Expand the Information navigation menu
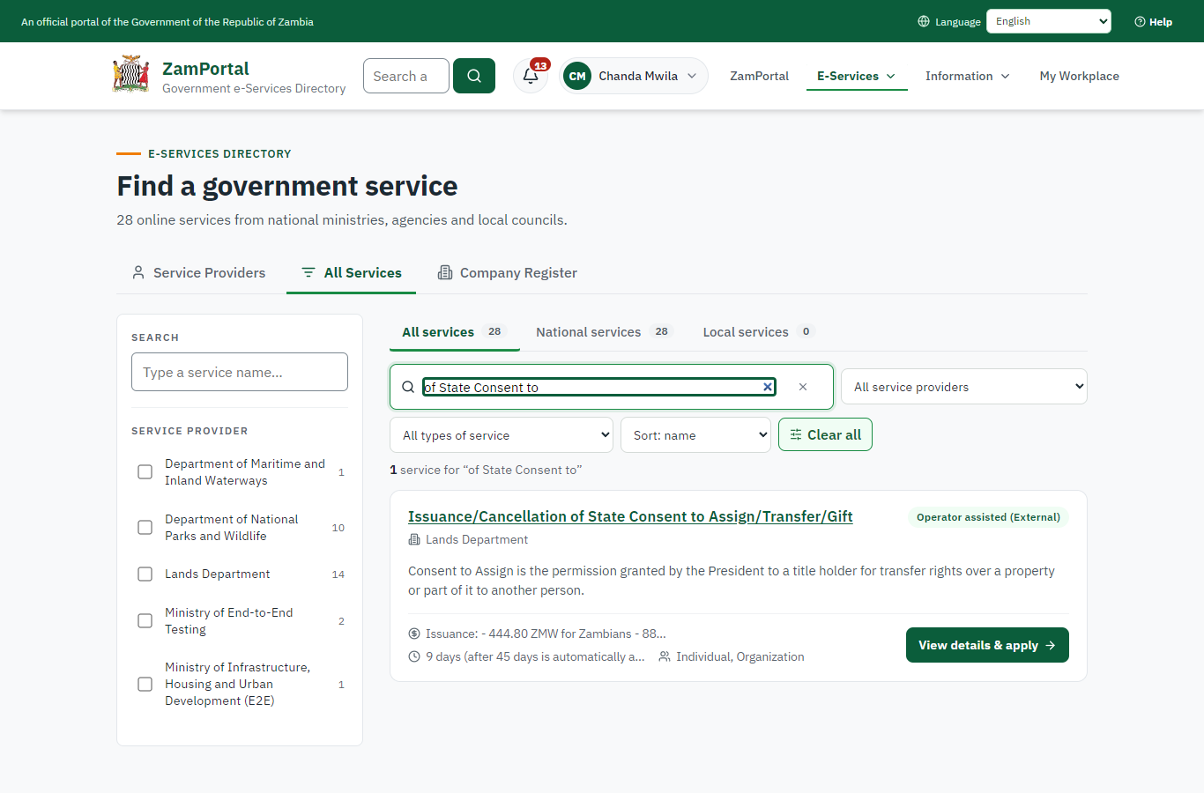The width and height of the screenshot is (1204, 793). pos(968,76)
